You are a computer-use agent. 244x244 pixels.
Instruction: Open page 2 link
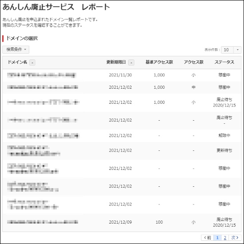tap(225, 238)
